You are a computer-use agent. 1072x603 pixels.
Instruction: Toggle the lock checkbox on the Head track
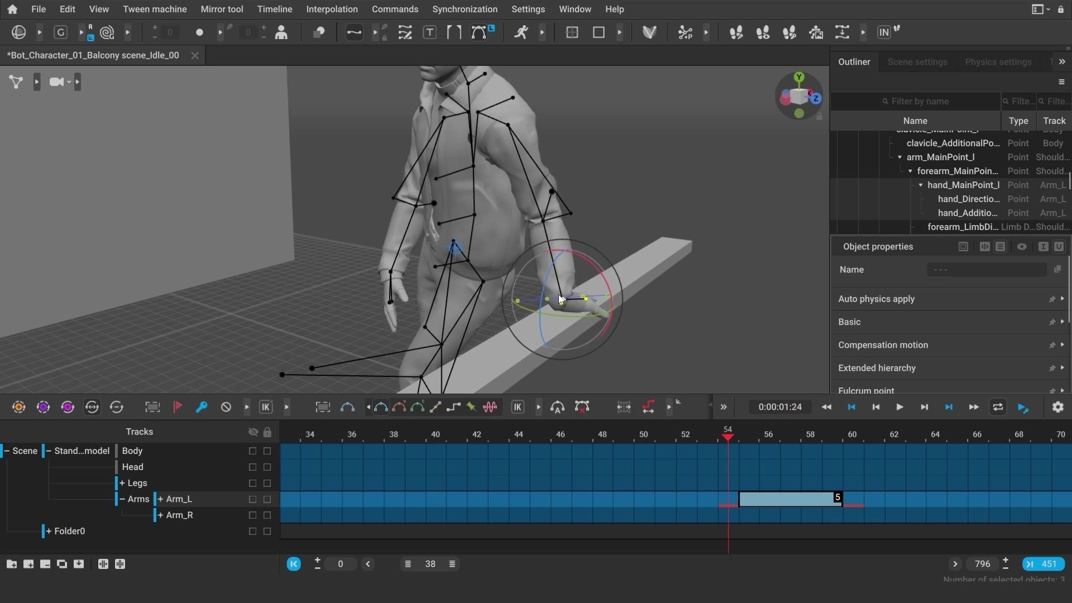[267, 467]
